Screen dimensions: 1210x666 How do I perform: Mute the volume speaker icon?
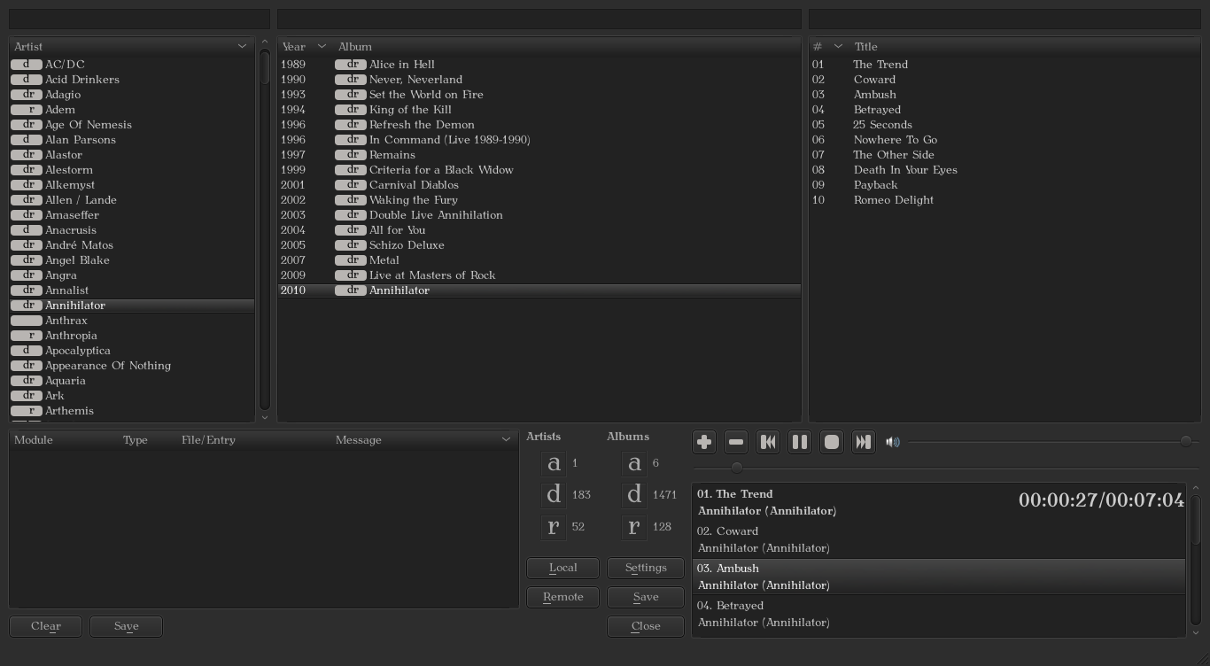pos(893,442)
